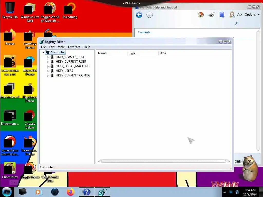Click the Offline status in Help window
Screen dimensions: 263x197
239,162
